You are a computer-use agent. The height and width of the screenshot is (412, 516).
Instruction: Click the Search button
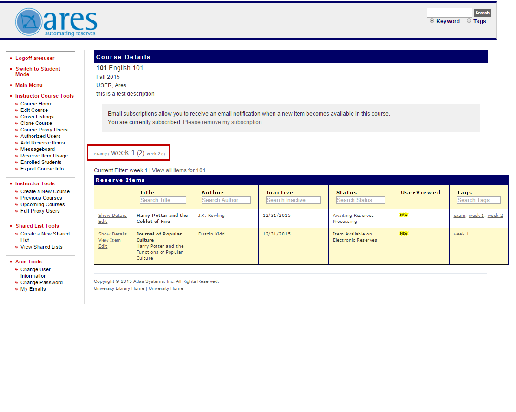click(482, 13)
